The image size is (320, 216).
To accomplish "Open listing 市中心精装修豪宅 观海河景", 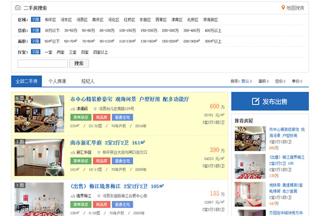I will click(x=130, y=99).
